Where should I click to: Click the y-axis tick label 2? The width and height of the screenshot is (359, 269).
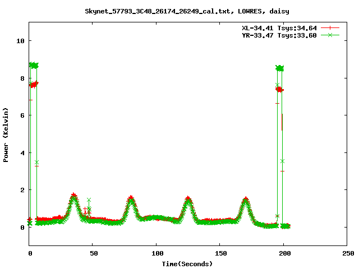(x=22, y=190)
